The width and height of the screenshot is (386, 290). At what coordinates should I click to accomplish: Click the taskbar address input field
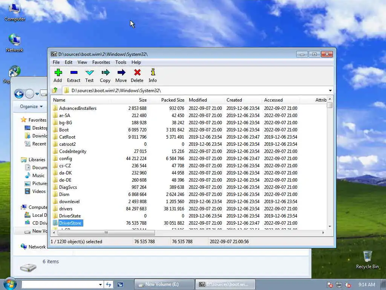point(60,285)
